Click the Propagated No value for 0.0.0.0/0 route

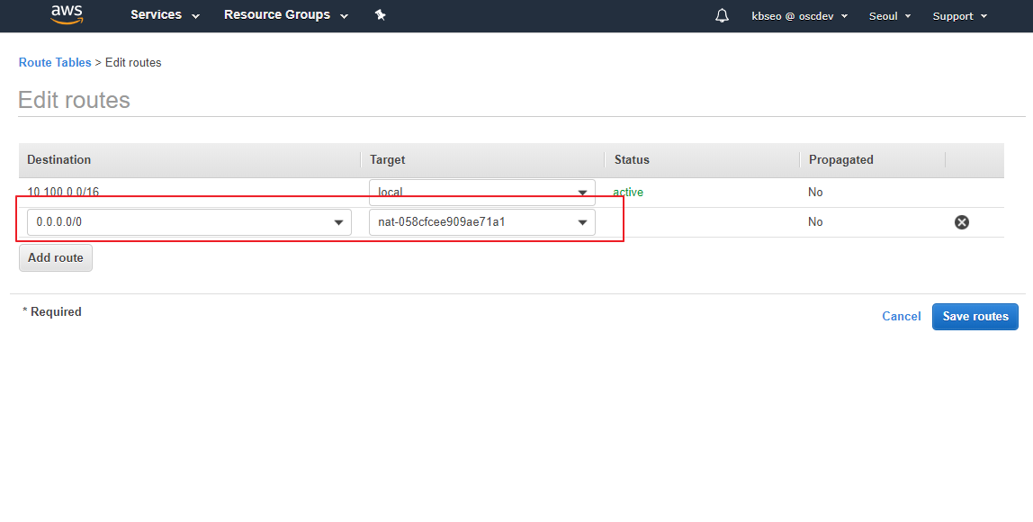point(815,222)
